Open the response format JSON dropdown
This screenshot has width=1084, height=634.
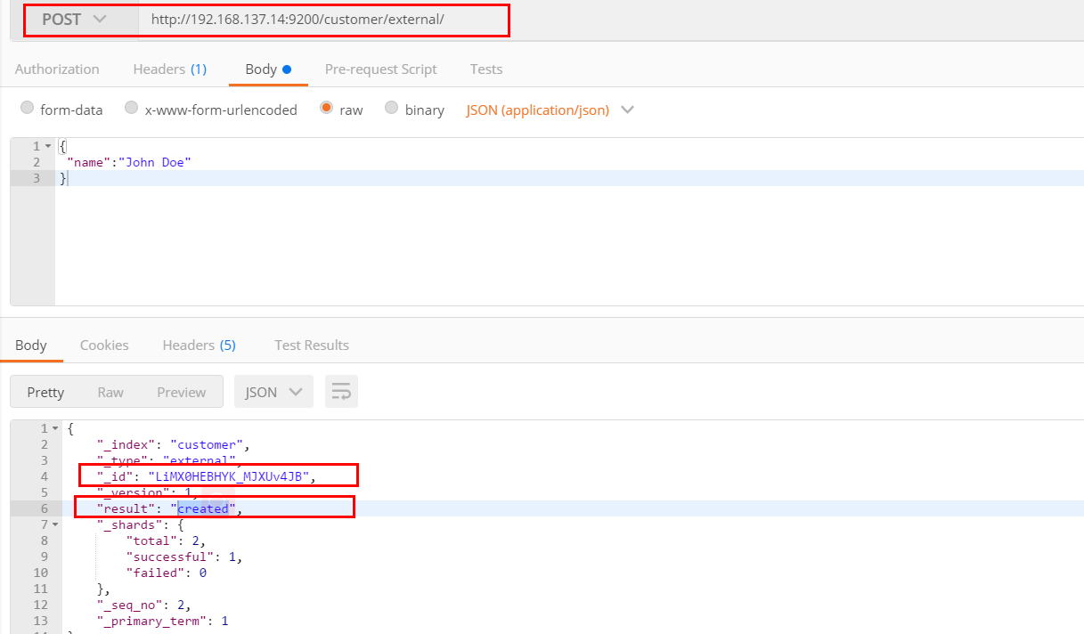click(x=273, y=392)
